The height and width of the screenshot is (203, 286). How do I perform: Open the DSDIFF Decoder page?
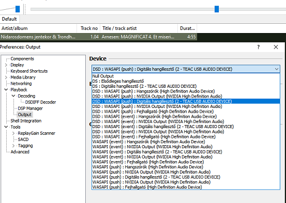point(40,102)
